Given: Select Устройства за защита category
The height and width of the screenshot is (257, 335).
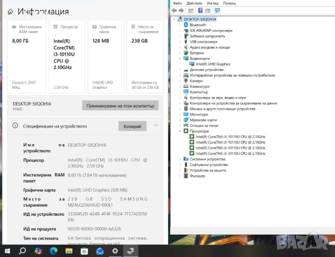Looking at the screenshot, I should click(208, 170).
